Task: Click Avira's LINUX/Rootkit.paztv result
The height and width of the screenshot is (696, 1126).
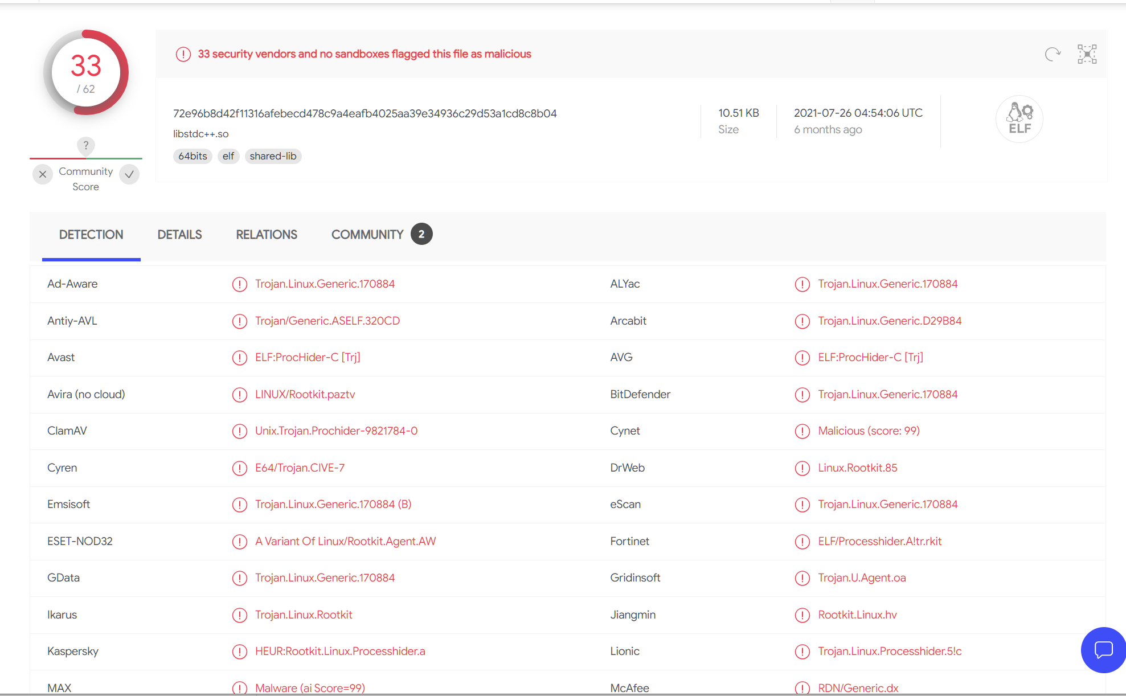Action: click(305, 394)
